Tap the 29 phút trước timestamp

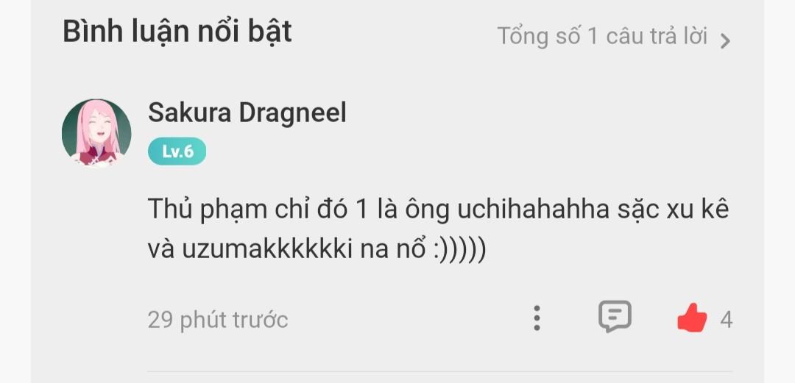point(217,321)
